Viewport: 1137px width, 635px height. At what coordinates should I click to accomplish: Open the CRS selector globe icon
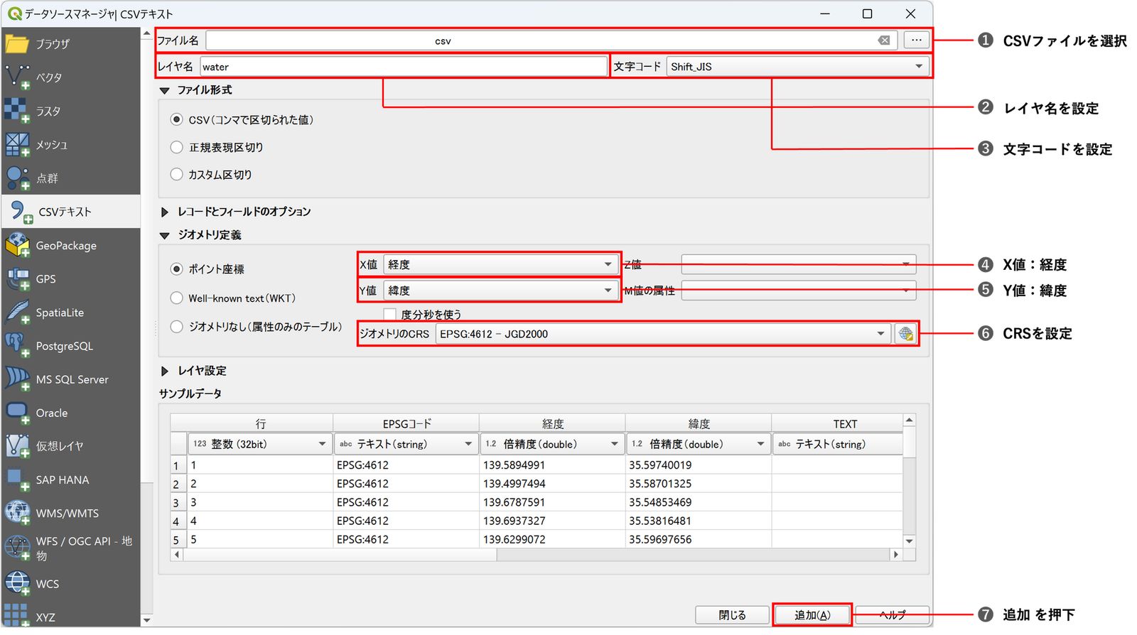905,334
